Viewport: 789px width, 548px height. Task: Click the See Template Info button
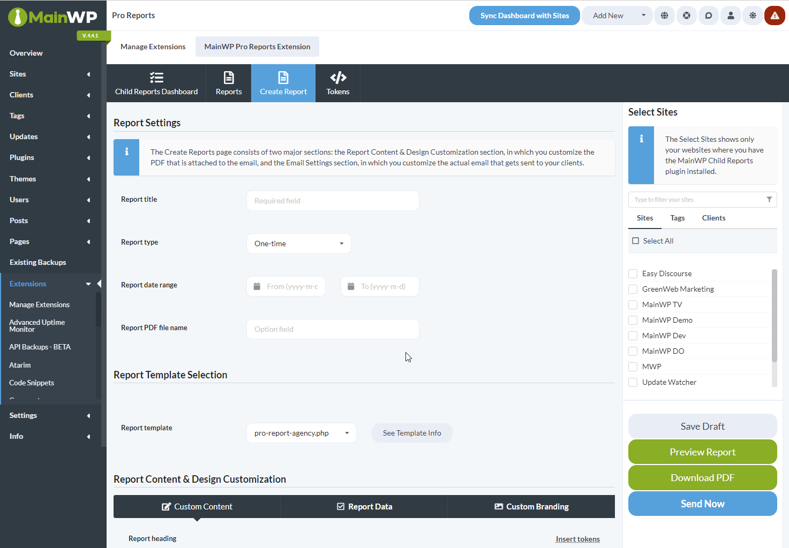pyautogui.click(x=412, y=433)
